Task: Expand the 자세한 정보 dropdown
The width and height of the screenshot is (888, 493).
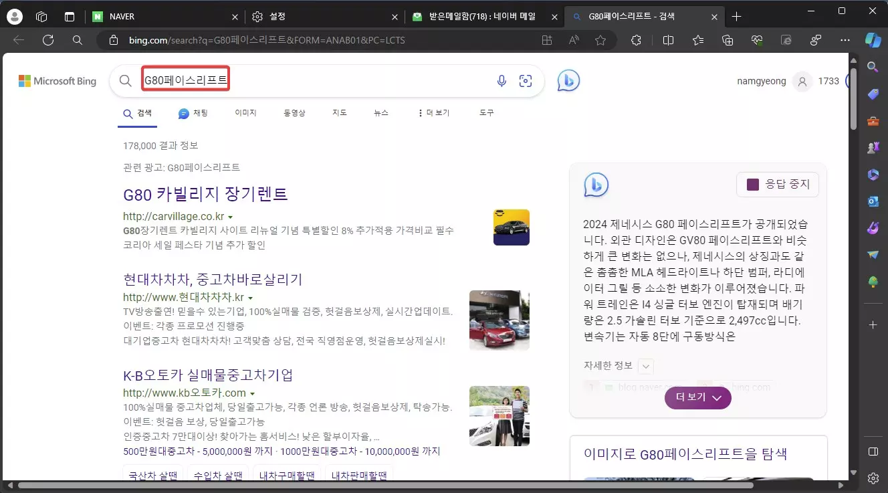Action: click(645, 366)
